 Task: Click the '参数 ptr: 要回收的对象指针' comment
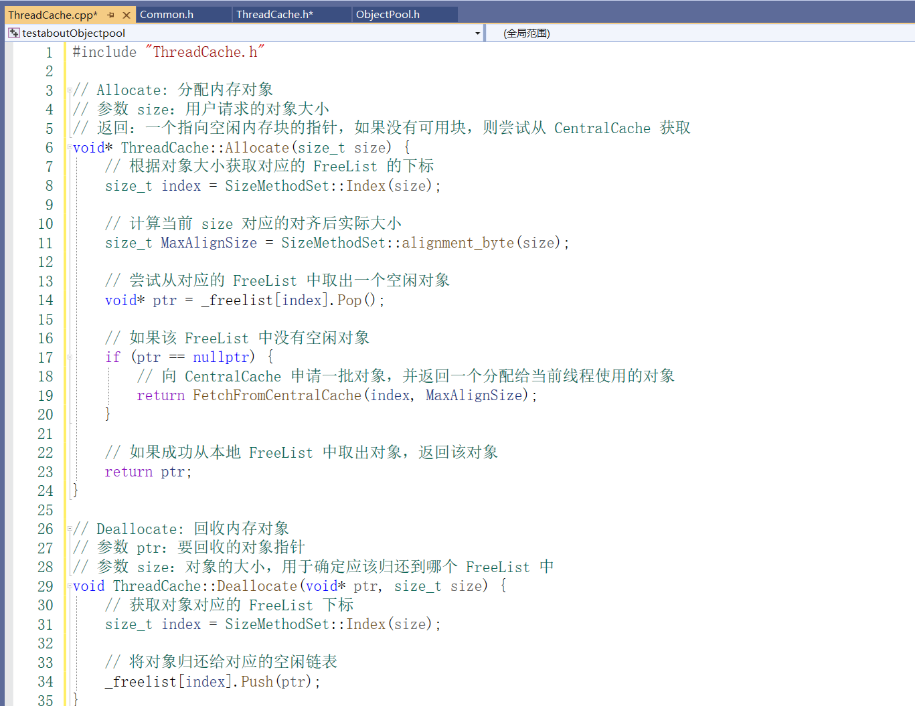pyautogui.click(x=189, y=547)
